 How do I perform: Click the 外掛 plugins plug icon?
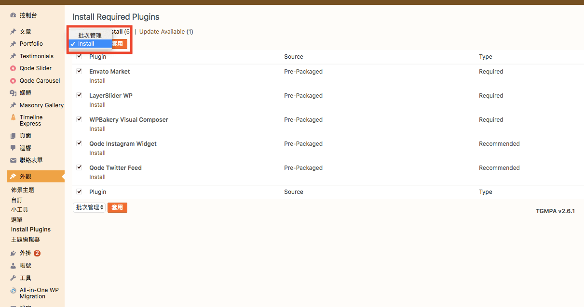point(14,253)
